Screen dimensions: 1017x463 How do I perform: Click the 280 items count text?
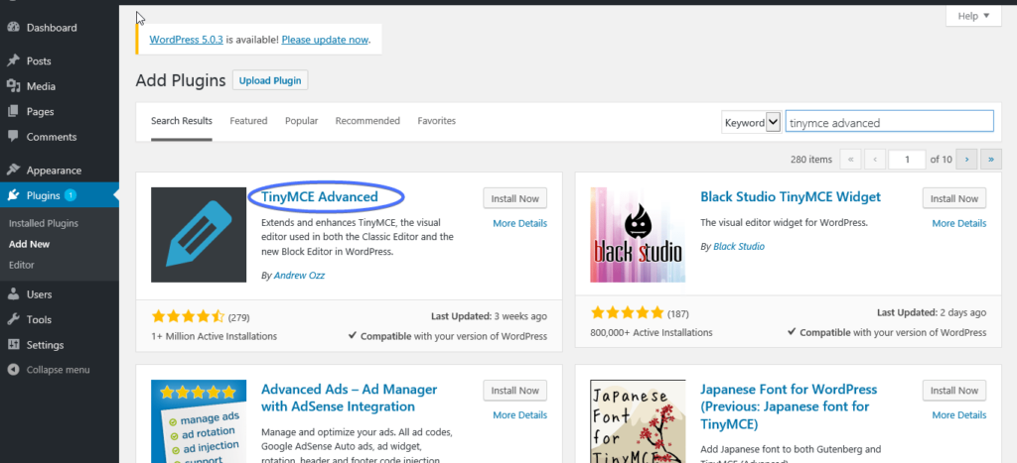point(811,160)
